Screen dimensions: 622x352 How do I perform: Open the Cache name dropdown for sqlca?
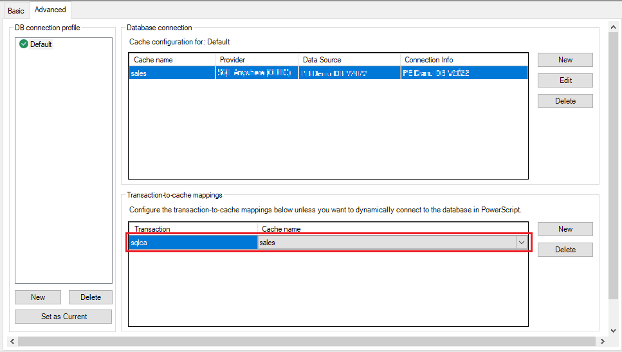[x=522, y=243]
